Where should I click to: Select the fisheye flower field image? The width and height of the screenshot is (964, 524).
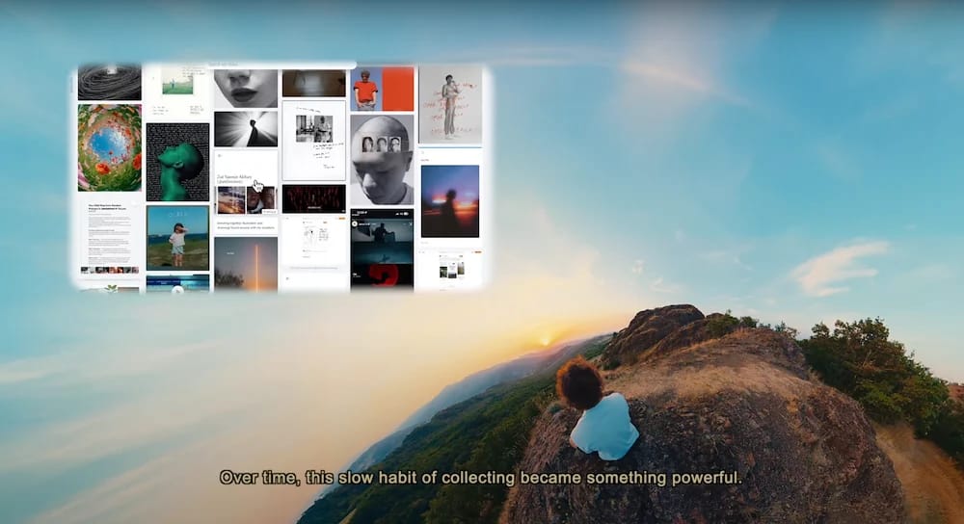[x=109, y=147]
